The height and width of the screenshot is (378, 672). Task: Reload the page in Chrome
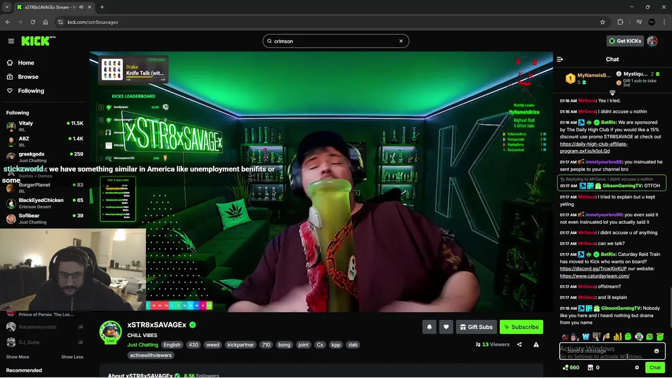(x=33, y=22)
